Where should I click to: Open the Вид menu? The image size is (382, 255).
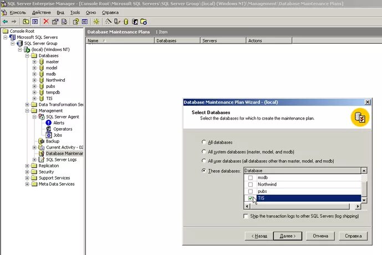(x=60, y=12)
